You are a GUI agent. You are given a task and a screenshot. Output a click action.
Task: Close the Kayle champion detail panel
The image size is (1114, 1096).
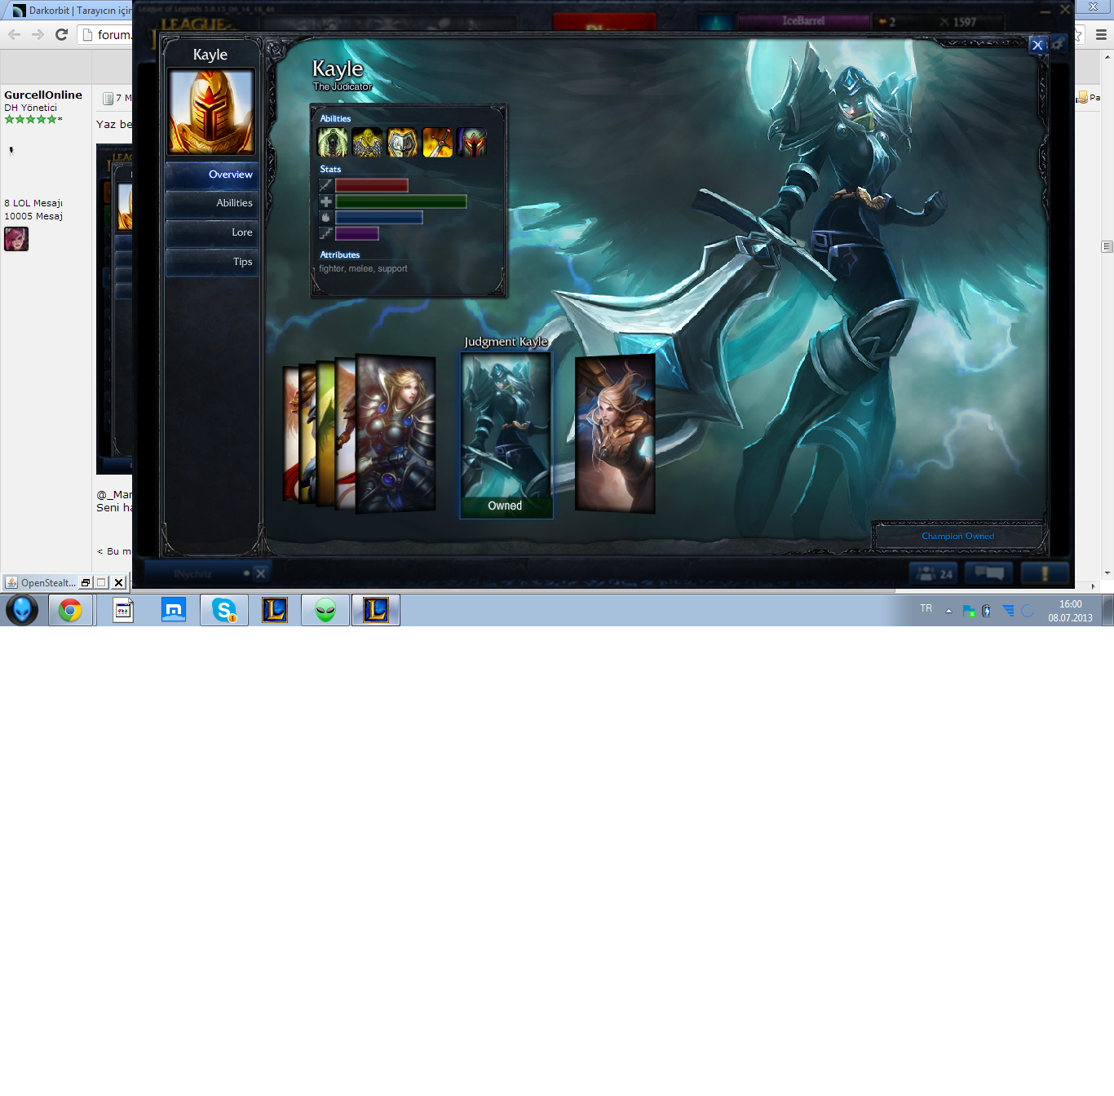pos(1037,45)
